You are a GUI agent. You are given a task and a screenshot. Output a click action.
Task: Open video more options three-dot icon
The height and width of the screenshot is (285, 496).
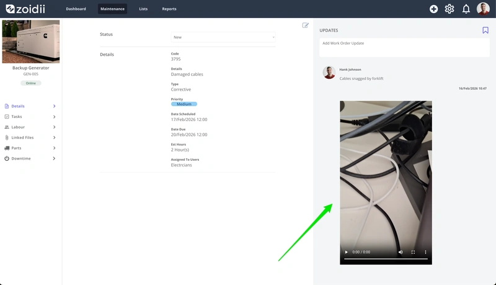425,252
